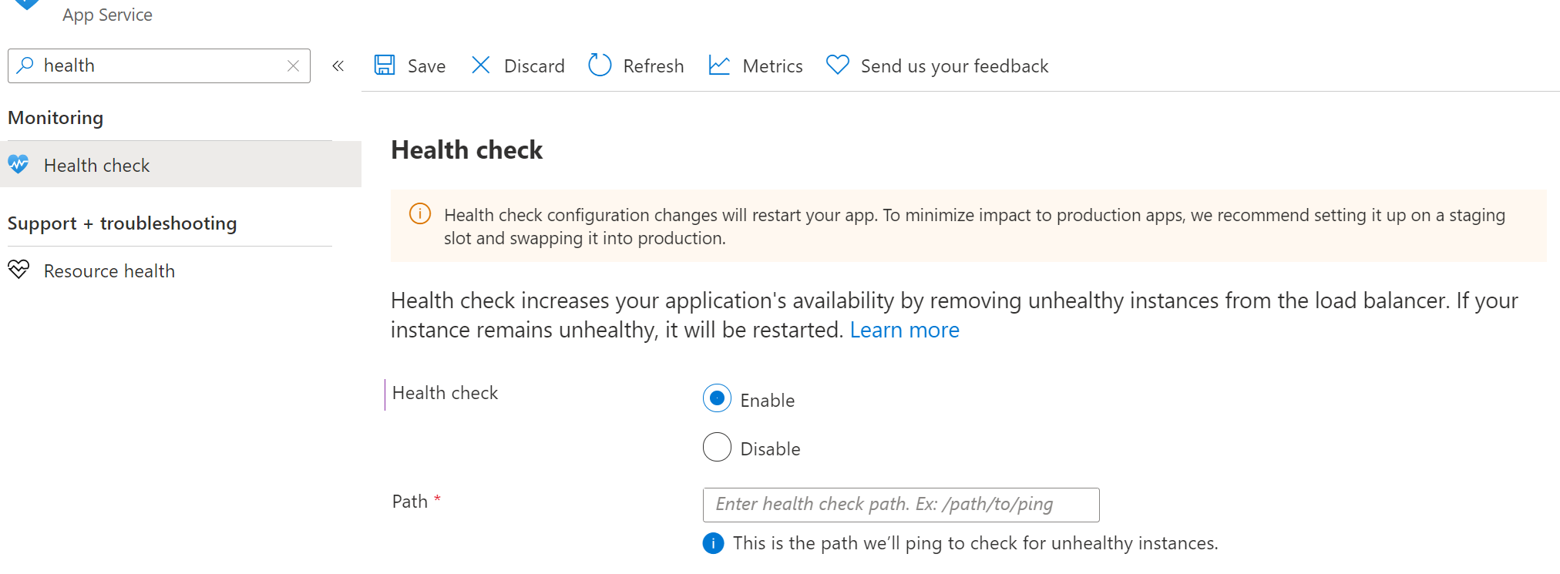Click the Discard X icon

coord(480,65)
